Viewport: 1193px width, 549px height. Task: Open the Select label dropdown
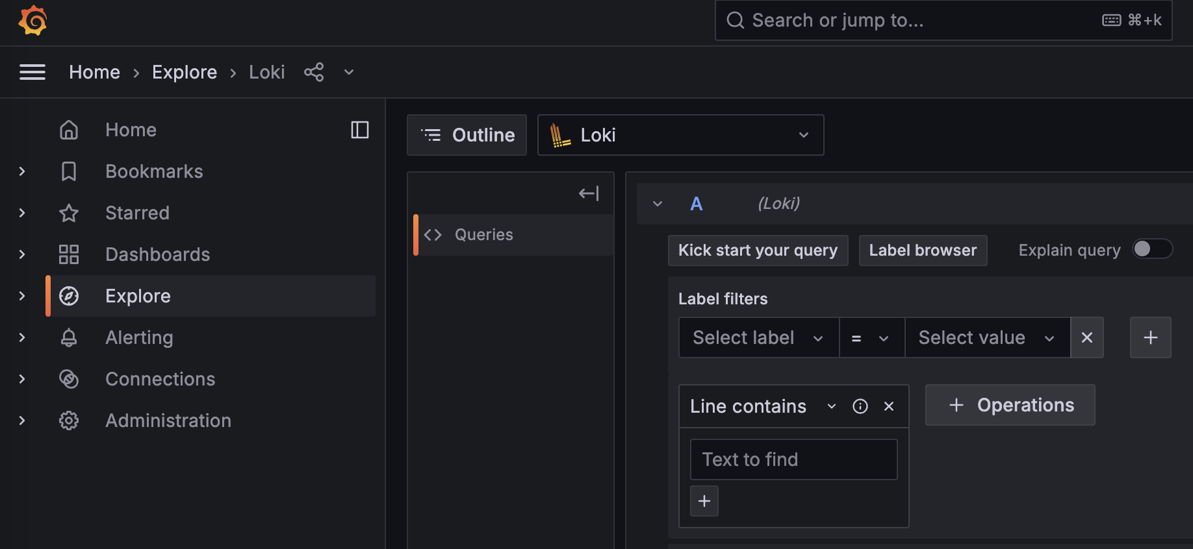(758, 337)
